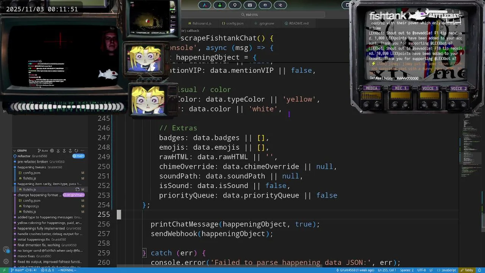485x273 pixels.
Task: Click the Tabby status bar item
Action: pyautogui.click(x=466, y=270)
